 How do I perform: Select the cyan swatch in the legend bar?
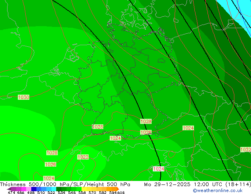[x=53, y=189]
